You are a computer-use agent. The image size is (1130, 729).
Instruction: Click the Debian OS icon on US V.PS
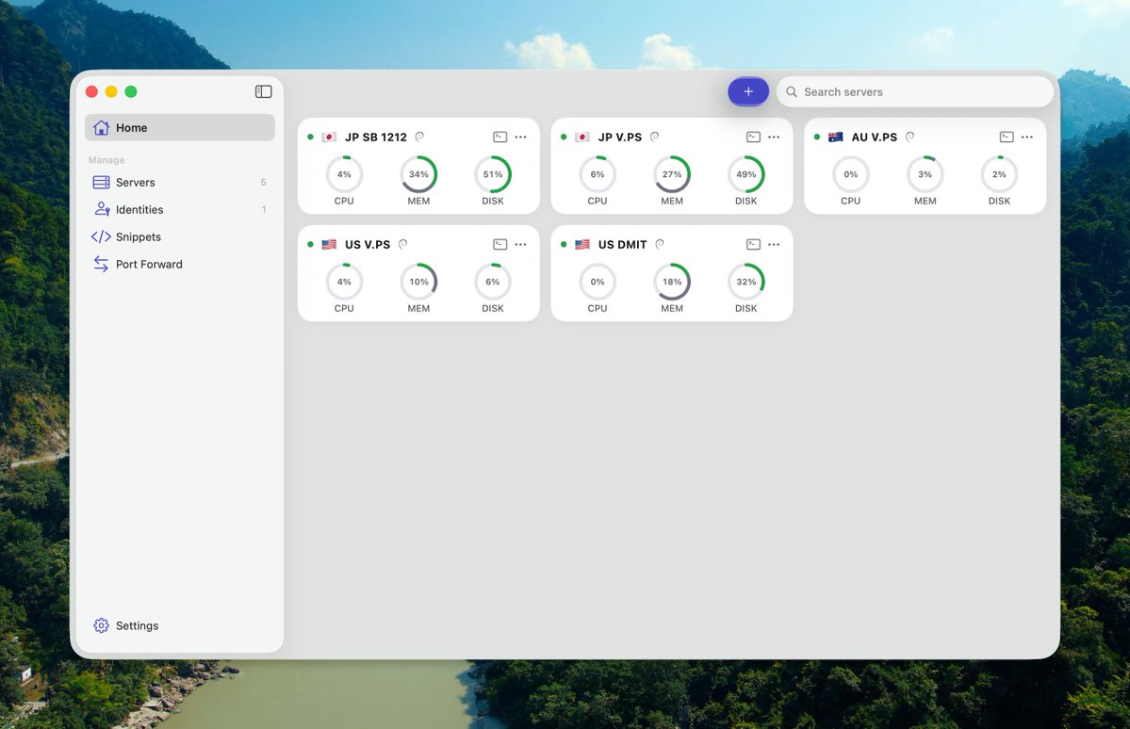(402, 244)
